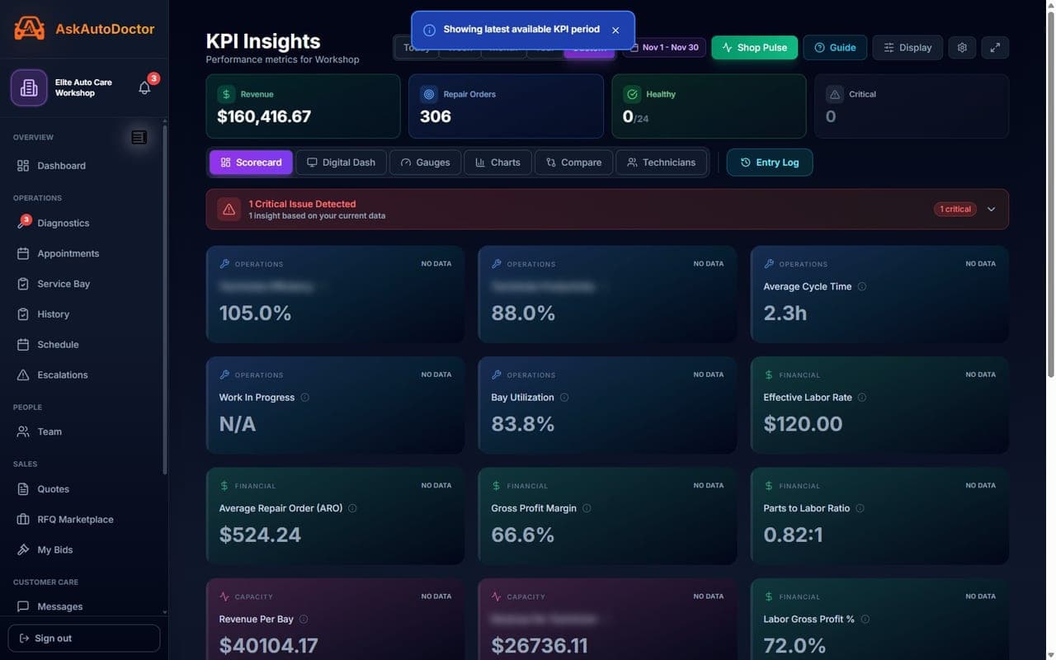Click the settings gear icon
This screenshot has width=1056, height=660.
(962, 48)
